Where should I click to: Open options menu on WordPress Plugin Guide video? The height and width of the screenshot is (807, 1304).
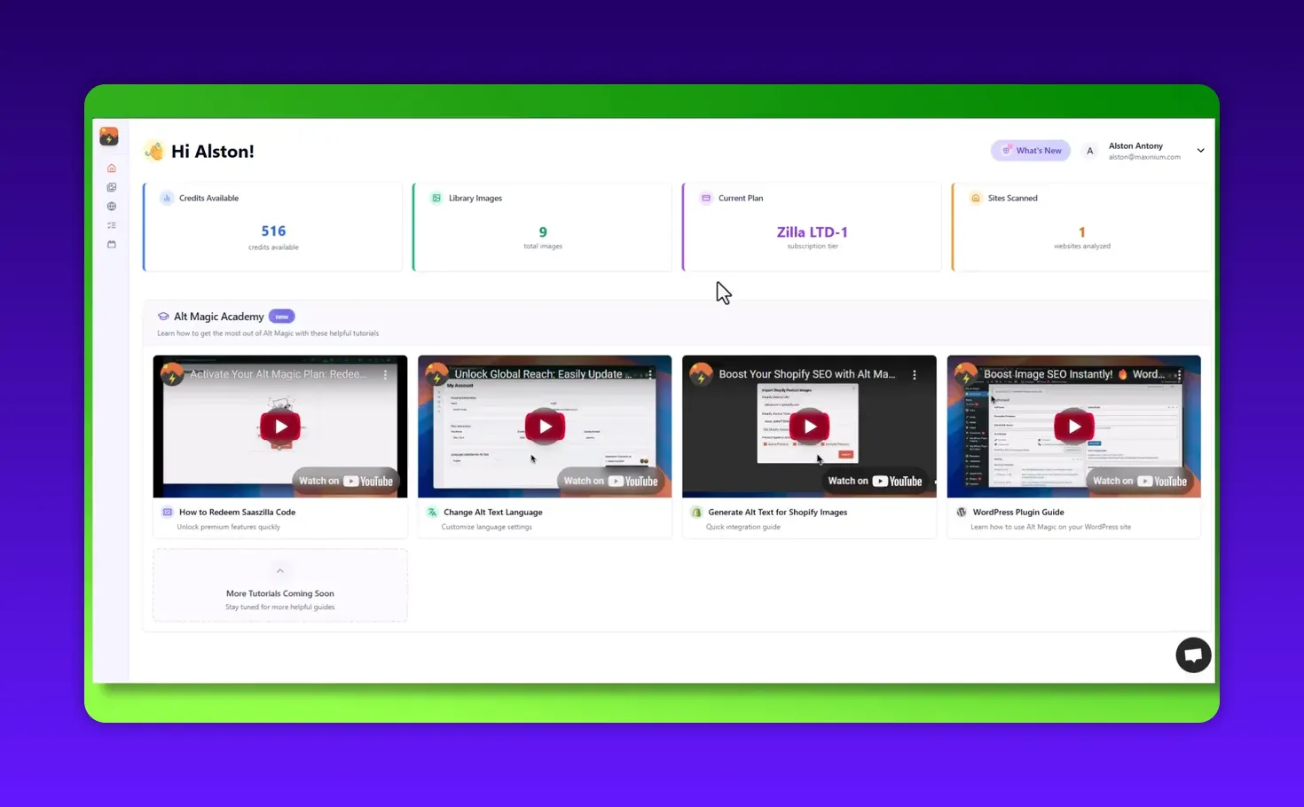(1179, 374)
